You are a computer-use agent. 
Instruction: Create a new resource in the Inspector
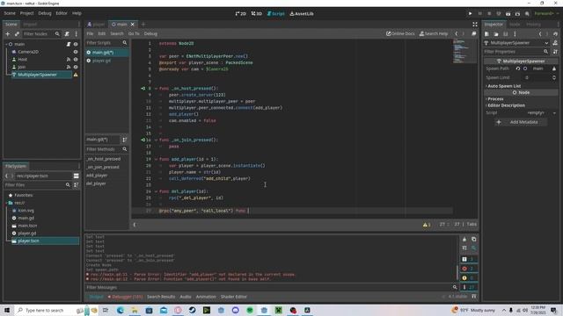[x=486, y=34]
